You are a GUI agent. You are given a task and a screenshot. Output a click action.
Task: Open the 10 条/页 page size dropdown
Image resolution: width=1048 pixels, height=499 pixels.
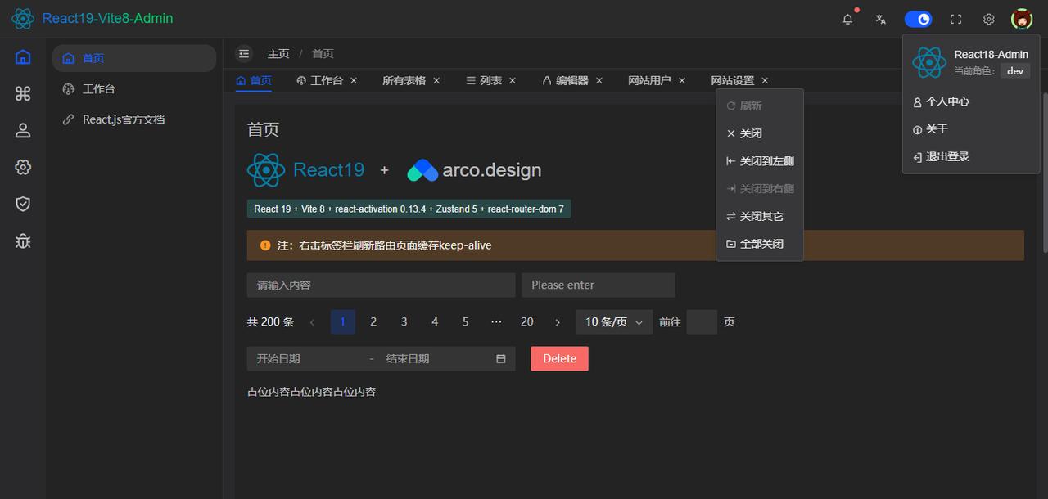pos(614,322)
